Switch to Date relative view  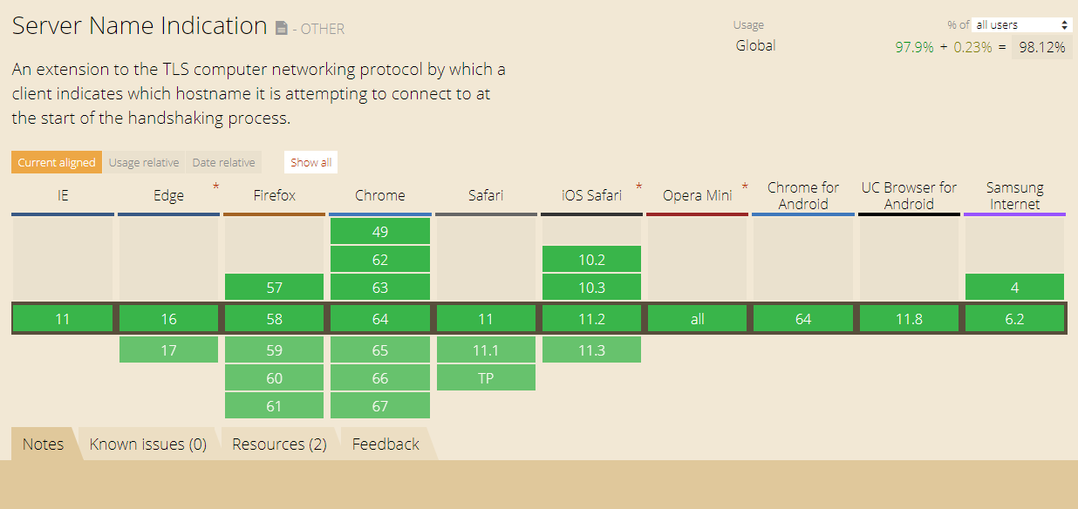[223, 162]
